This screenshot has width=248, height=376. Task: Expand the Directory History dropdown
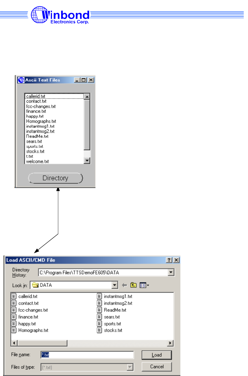171,273
